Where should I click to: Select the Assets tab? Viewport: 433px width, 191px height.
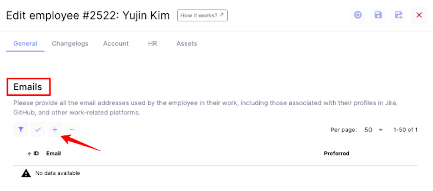tap(187, 43)
